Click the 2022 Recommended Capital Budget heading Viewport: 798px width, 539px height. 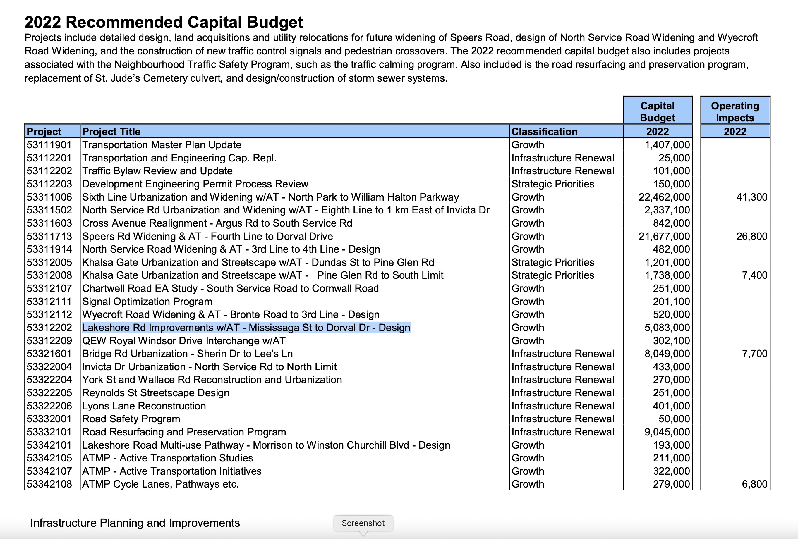[x=164, y=22]
